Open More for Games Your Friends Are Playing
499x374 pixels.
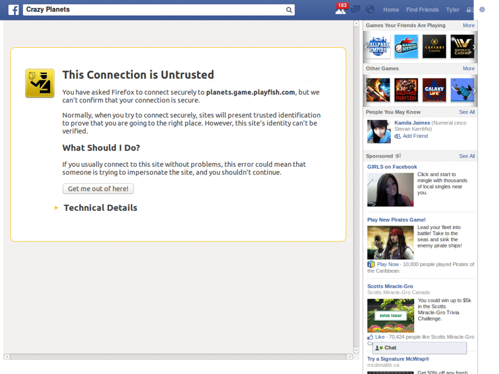coord(468,25)
